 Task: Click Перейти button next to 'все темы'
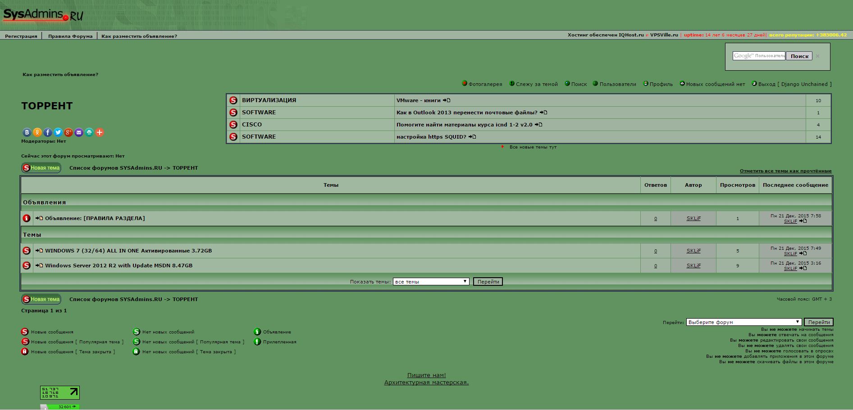pyautogui.click(x=488, y=282)
